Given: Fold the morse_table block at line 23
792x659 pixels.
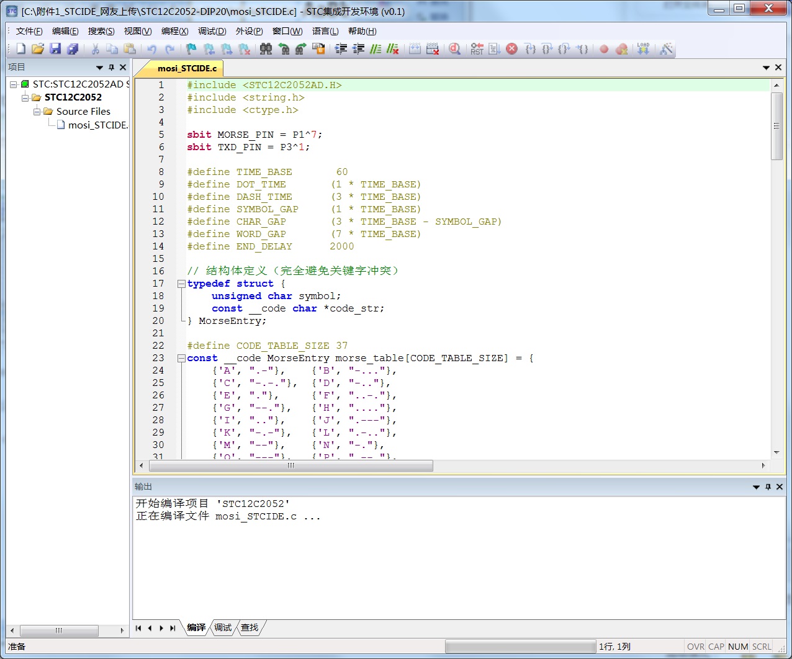Looking at the screenshot, I should pos(181,358).
